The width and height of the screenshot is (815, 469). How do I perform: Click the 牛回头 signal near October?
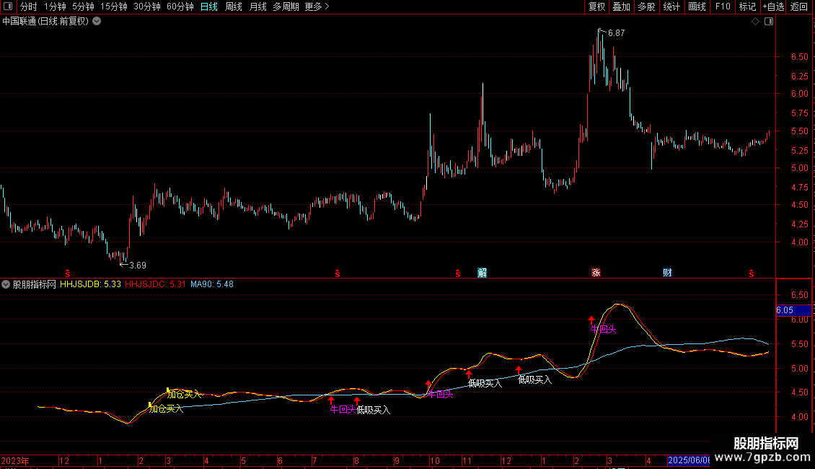pyautogui.click(x=440, y=395)
